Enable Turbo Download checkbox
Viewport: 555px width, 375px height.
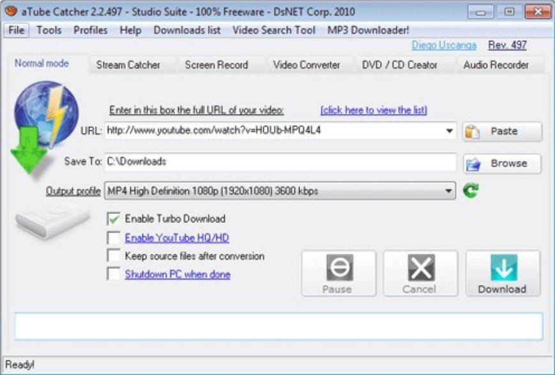point(114,219)
